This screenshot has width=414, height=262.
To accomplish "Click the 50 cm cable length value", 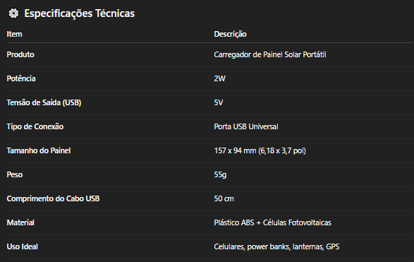I will 224,199.
